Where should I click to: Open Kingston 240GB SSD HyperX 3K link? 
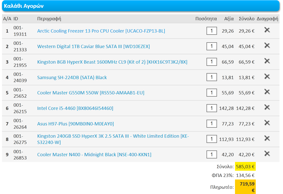pyautogui.click(x=113, y=139)
